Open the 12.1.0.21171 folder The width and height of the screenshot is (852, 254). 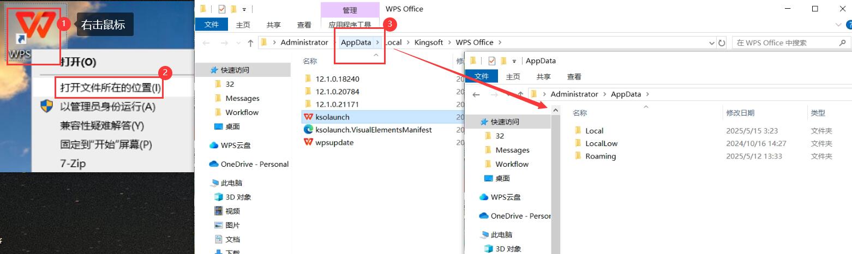click(337, 104)
